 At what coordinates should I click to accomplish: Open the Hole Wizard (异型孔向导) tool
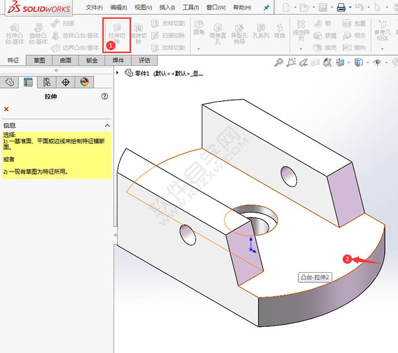pyautogui.click(x=239, y=34)
